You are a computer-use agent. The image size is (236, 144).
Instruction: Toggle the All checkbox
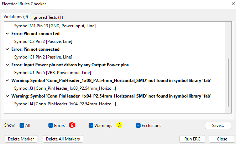22,126
